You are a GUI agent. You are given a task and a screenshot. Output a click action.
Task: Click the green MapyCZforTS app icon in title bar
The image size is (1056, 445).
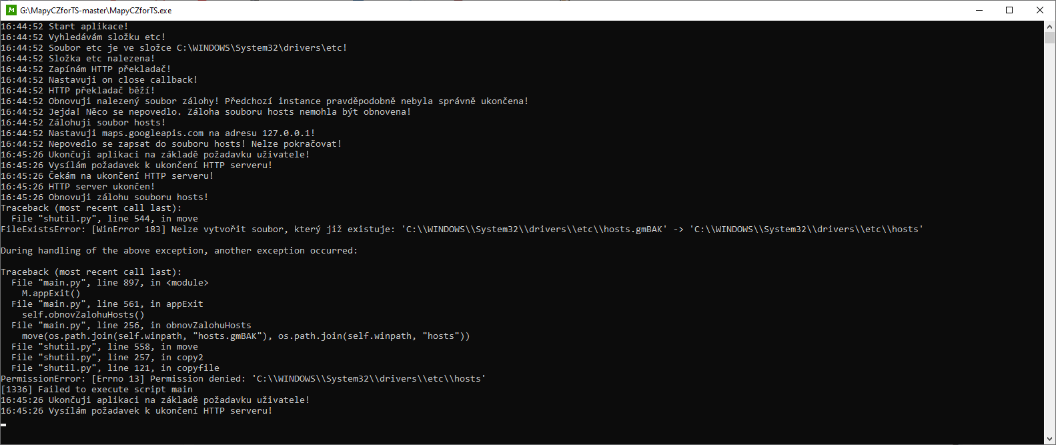coord(11,10)
